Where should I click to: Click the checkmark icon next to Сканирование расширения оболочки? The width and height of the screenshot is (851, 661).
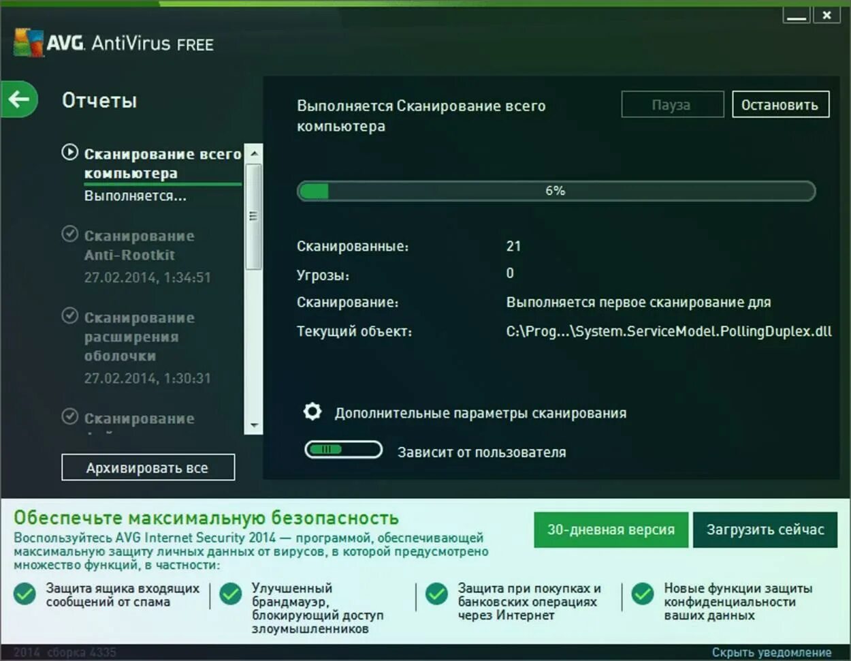69,316
